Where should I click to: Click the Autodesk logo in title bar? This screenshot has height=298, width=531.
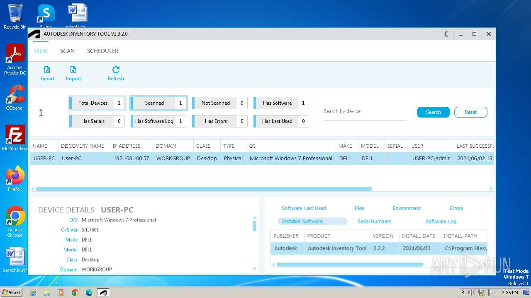click(x=34, y=34)
